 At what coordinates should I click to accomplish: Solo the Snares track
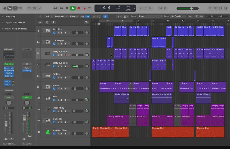[x=61, y=89]
